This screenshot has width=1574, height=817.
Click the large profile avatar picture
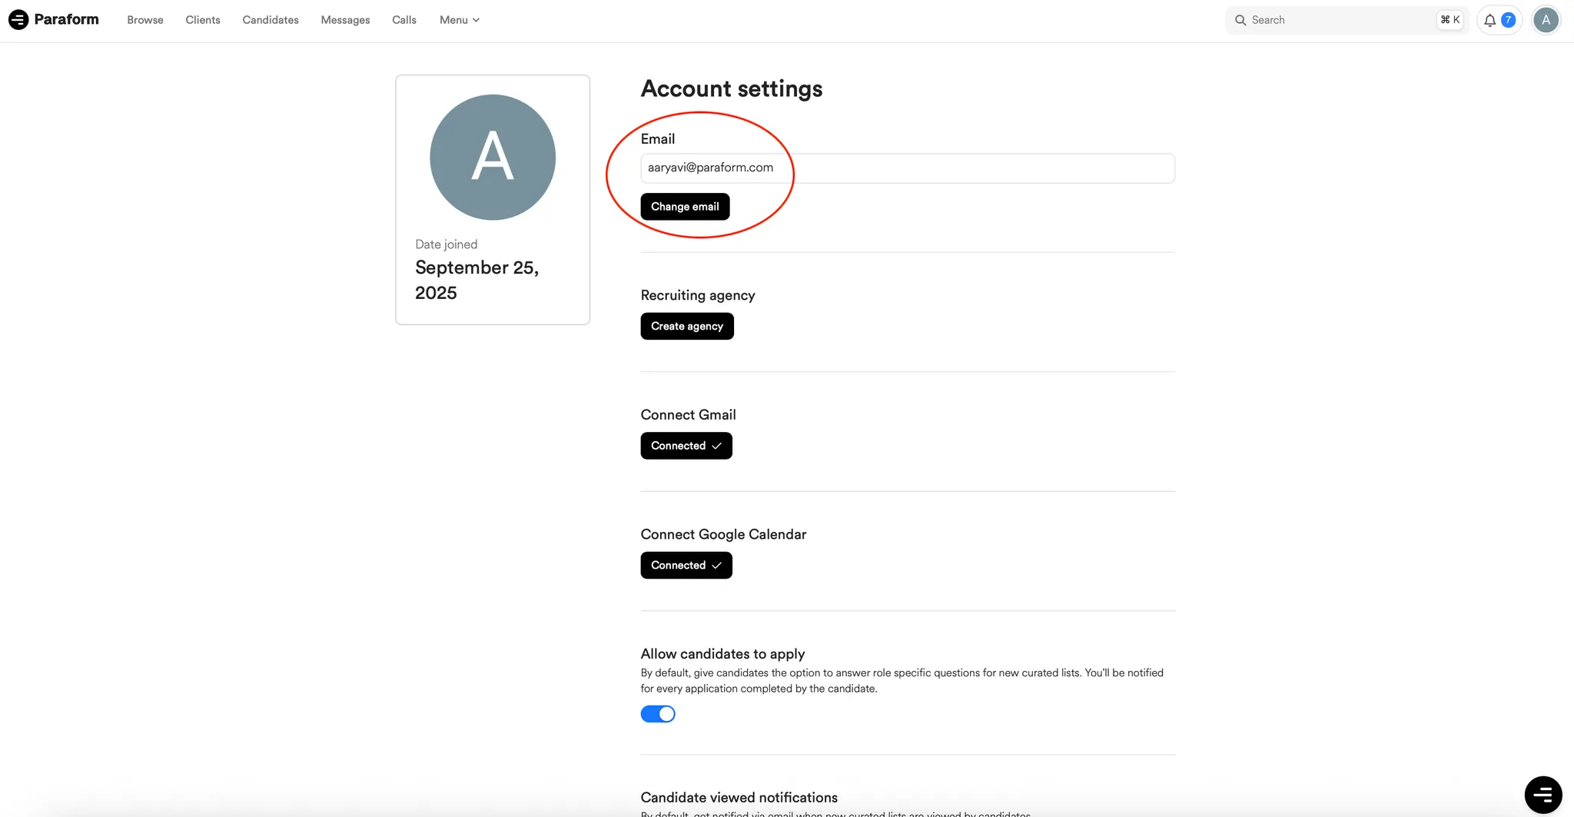point(493,158)
